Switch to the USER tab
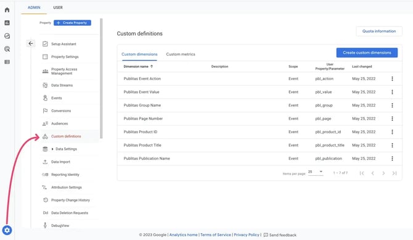Image resolution: width=413 pixels, height=240 pixels. click(58, 7)
